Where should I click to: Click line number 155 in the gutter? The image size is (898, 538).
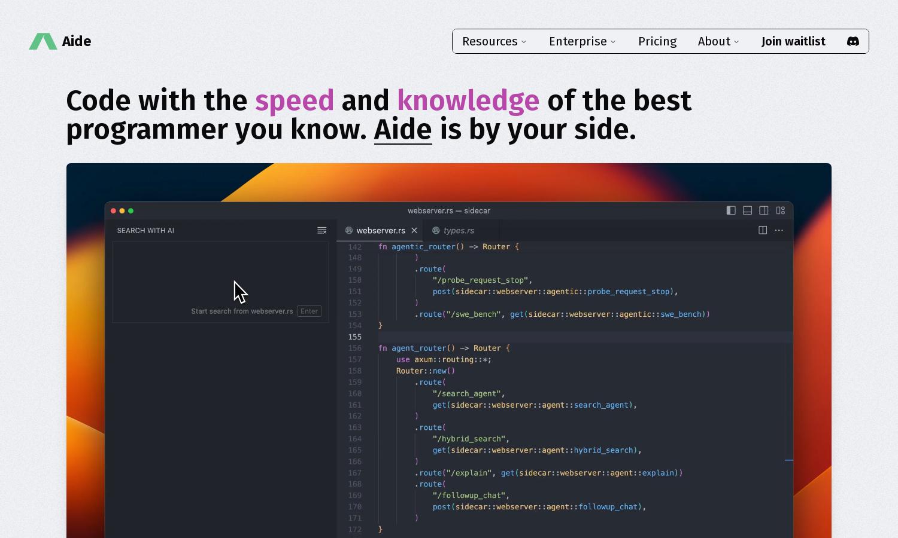pyautogui.click(x=355, y=337)
